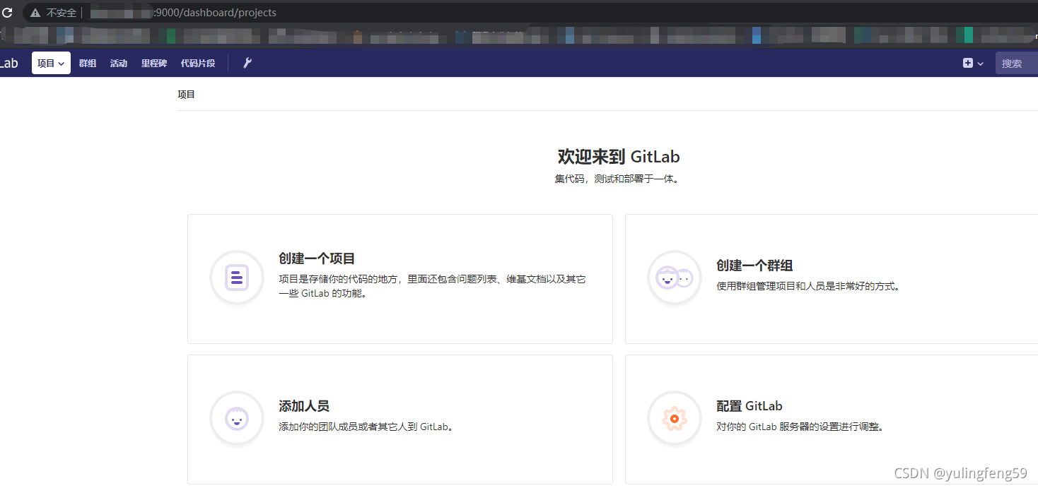Click the 项目 breadcrumb link
The image size is (1038, 488).
[186, 94]
